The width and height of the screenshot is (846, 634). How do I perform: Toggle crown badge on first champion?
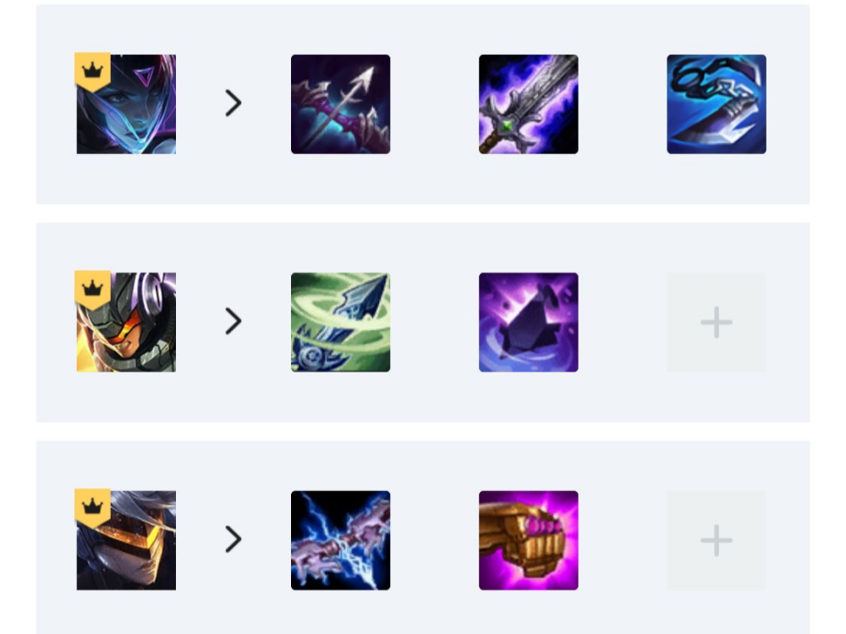93,71
